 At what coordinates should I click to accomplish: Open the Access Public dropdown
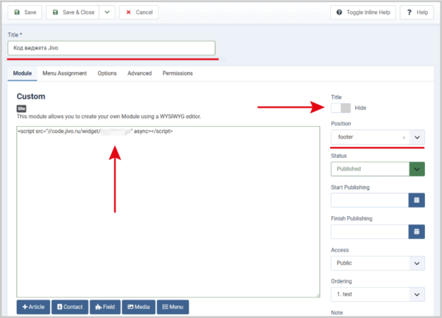[x=378, y=263]
